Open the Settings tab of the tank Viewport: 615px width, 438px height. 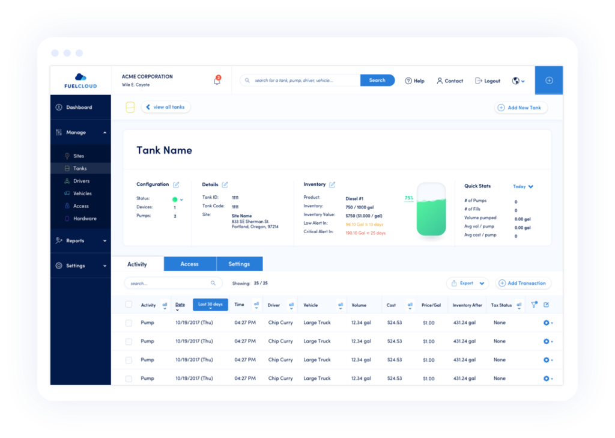coord(239,264)
